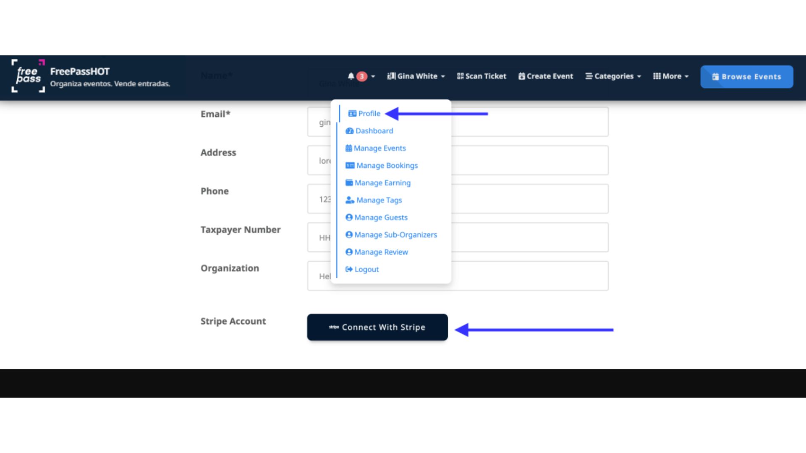This screenshot has width=806, height=453.
Task: Expand the Gina White account dropdown
Action: click(416, 76)
